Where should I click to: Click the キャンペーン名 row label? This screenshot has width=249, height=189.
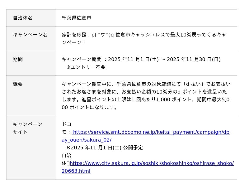[x=30, y=35]
